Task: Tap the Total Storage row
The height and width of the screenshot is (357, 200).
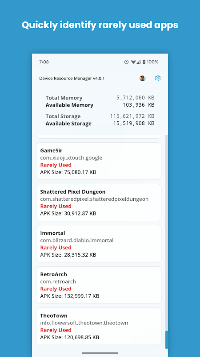Action: click(100, 116)
